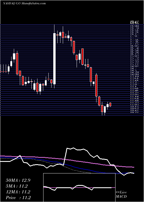144x202 pixels.
Task: Click the 50MA : 12.9 label
Action: [18, 180]
